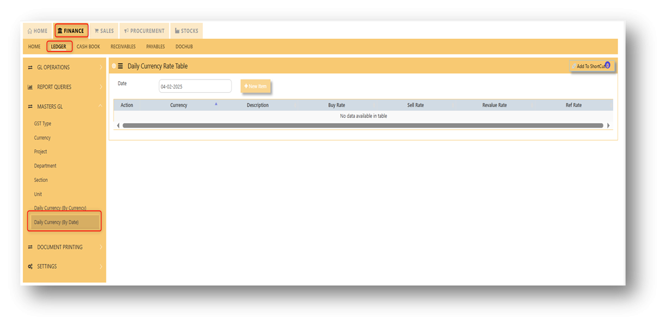The height and width of the screenshot is (325, 665).
Task: Click the Date input field
Action: pos(195,87)
